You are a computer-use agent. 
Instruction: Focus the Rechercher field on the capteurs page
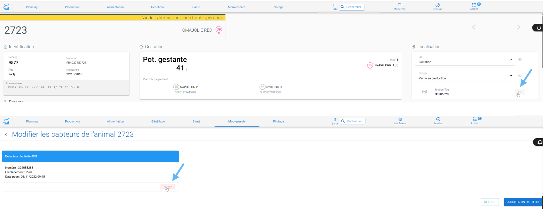tap(352, 121)
